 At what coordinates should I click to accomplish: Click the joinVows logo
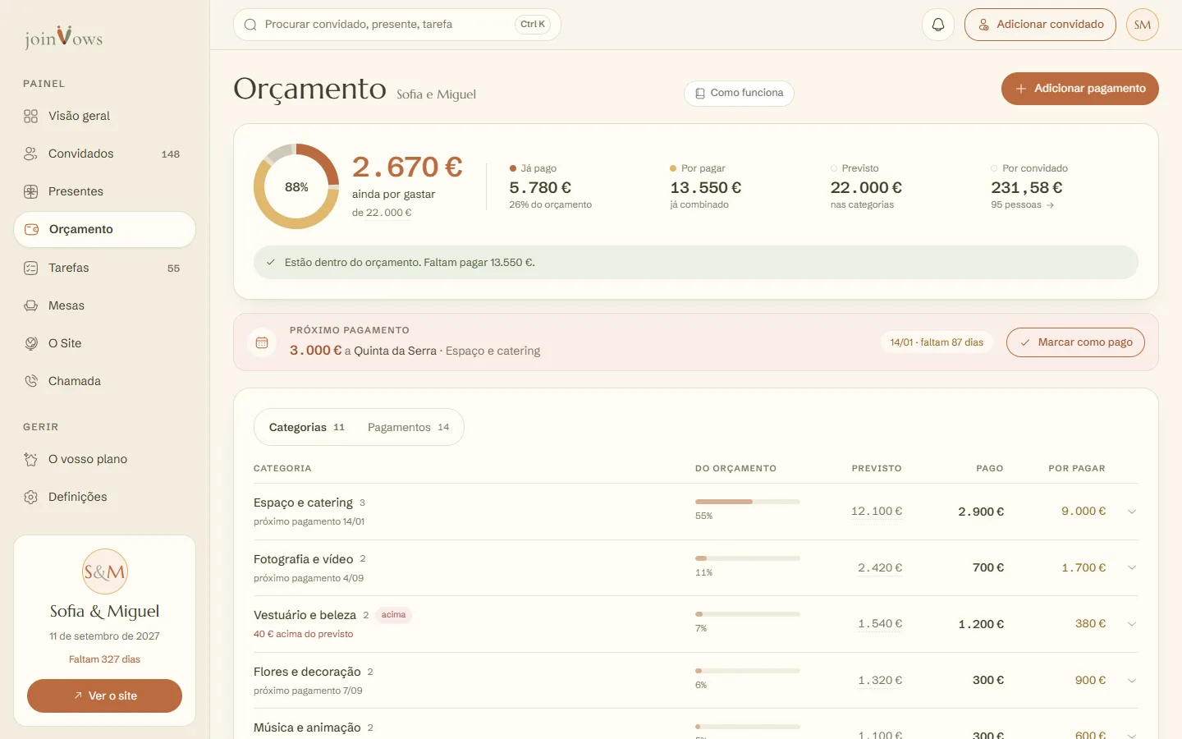[63, 37]
